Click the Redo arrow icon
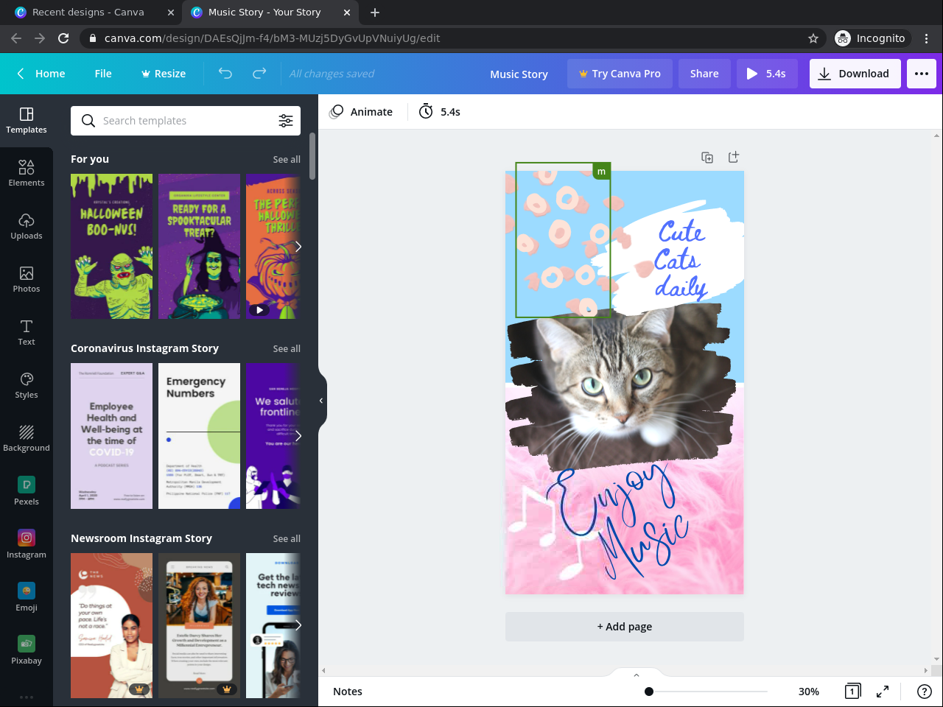 259,74
